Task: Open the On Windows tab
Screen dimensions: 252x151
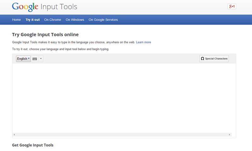Action: click(75, 20)
